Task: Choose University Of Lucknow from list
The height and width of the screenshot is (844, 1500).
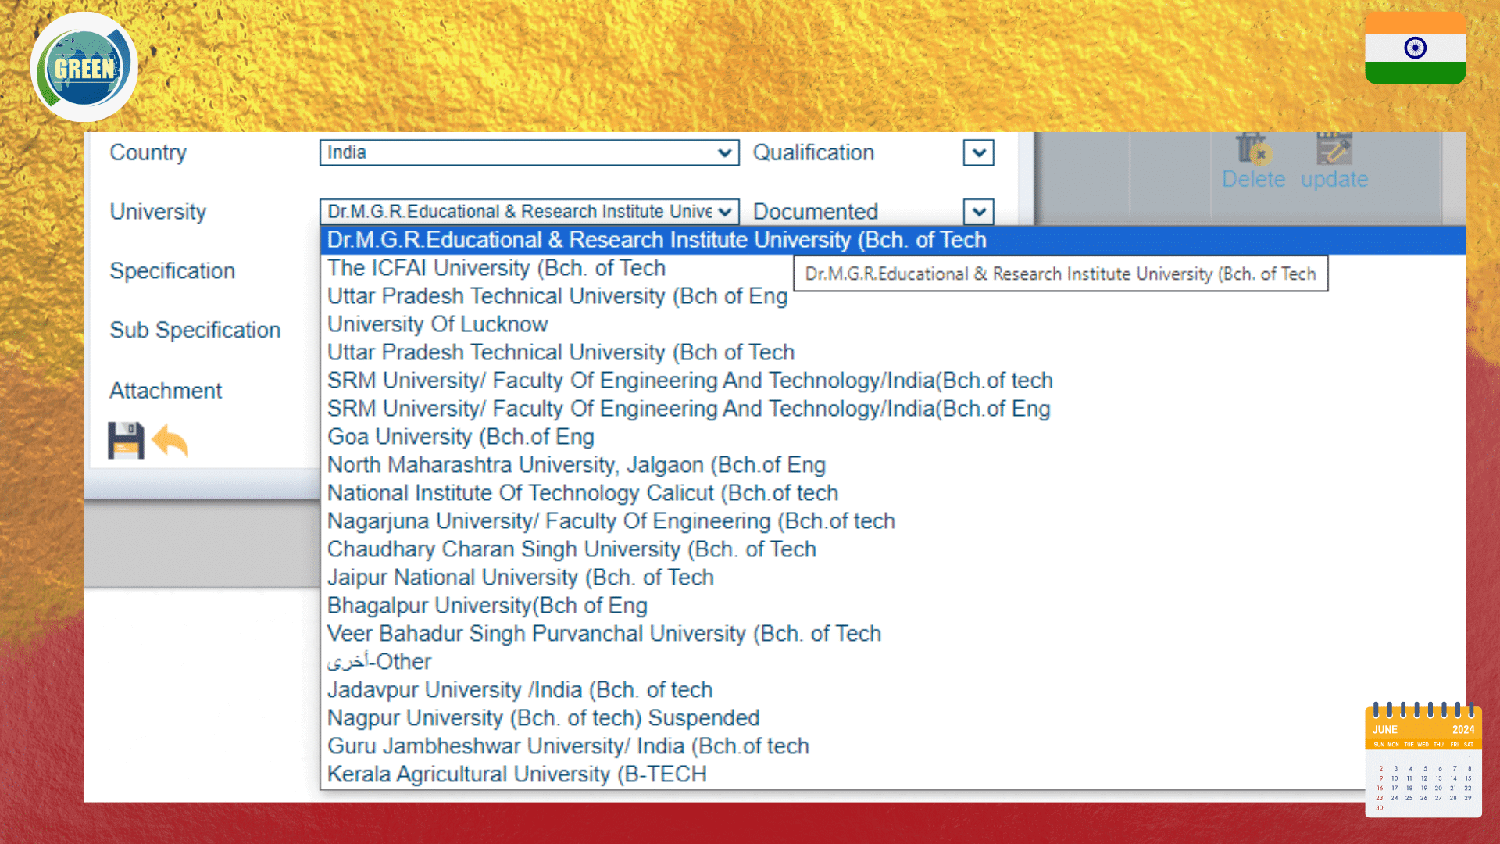Action: tap(437, 324)
